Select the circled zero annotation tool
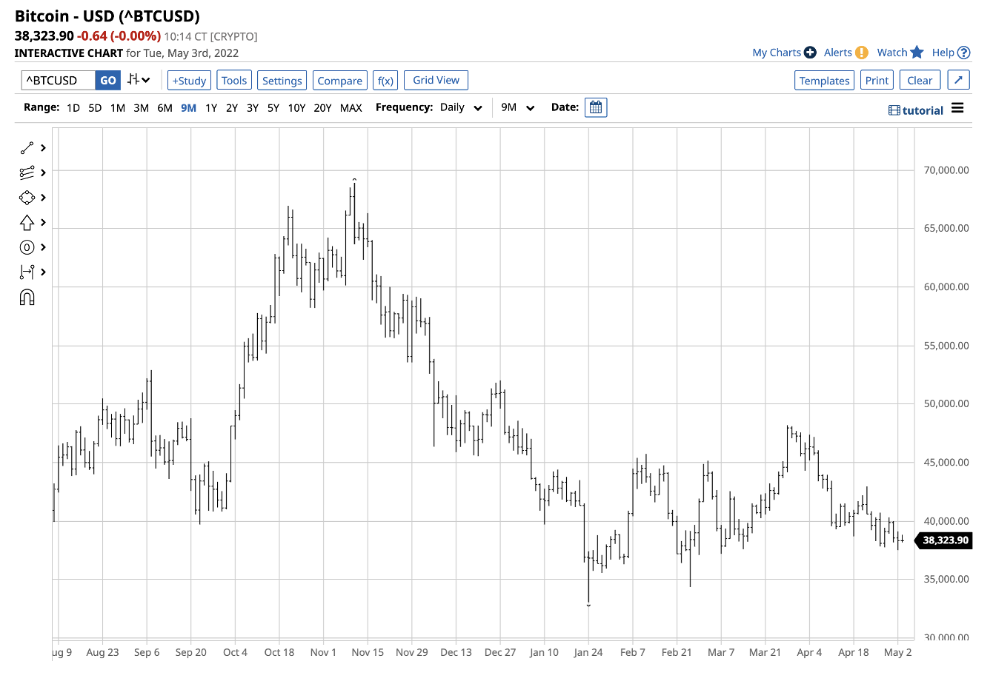The height and width of the screenshot is (684, 993). (27, 247)
